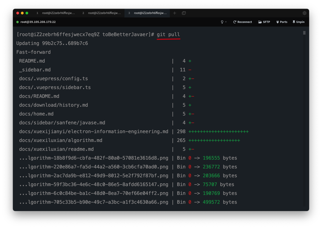Click the 236772 bytes value
The width and height of the screenshot is (322, 228).
click(211, 167)
